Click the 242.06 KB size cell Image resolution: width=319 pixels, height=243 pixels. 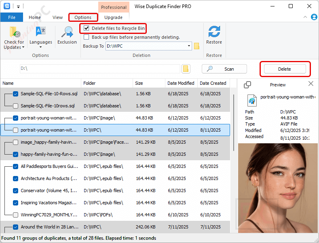pos(146,227)
